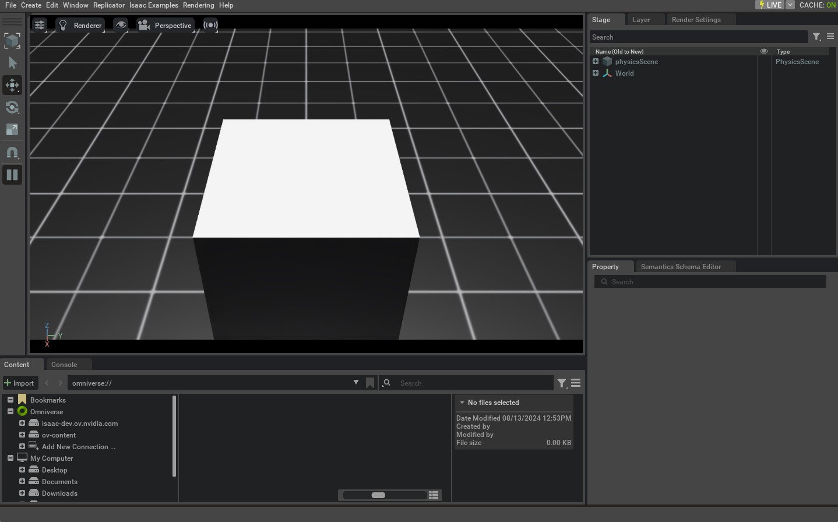The image size is (838, 522).
Task: Expand the physicsScene tree item
Action: 596,62
